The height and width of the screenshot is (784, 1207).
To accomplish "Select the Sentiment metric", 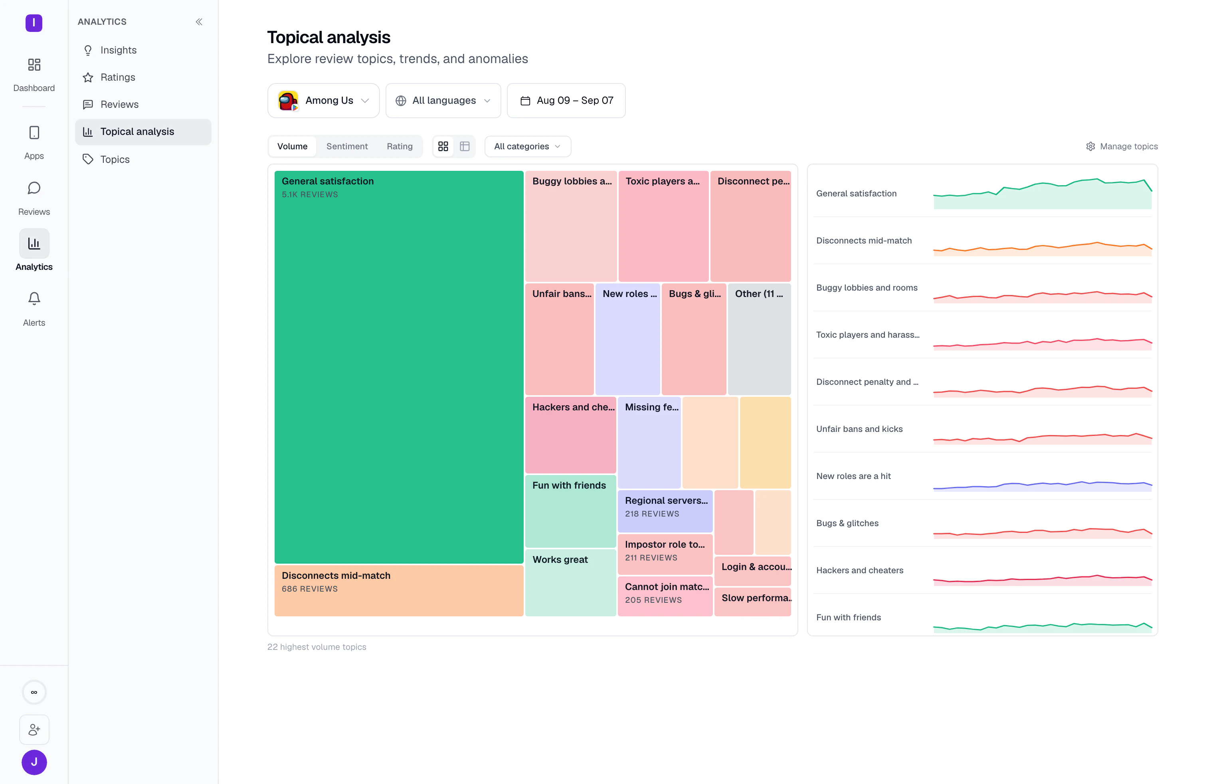I will (347, 147).
